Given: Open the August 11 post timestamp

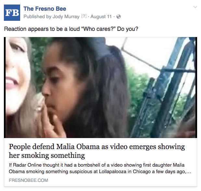Looking at the screenshot, I should tap(101, 17).
